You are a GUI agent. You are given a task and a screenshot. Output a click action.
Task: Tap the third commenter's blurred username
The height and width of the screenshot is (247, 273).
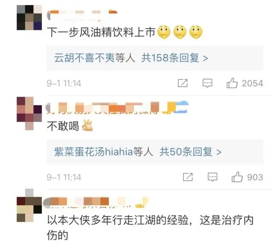point(96,202)
